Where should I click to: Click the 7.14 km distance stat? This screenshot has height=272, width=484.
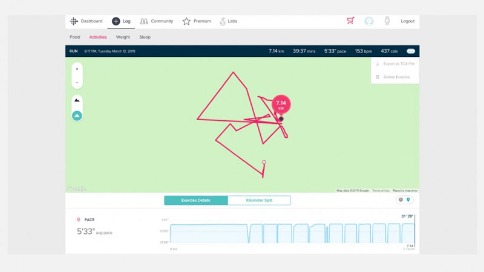point(276,51)
